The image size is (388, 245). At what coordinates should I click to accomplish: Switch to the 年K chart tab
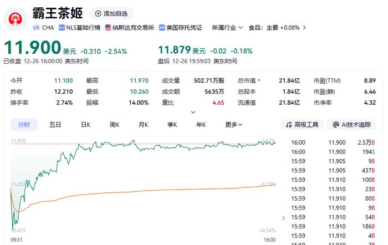[201, 125]
